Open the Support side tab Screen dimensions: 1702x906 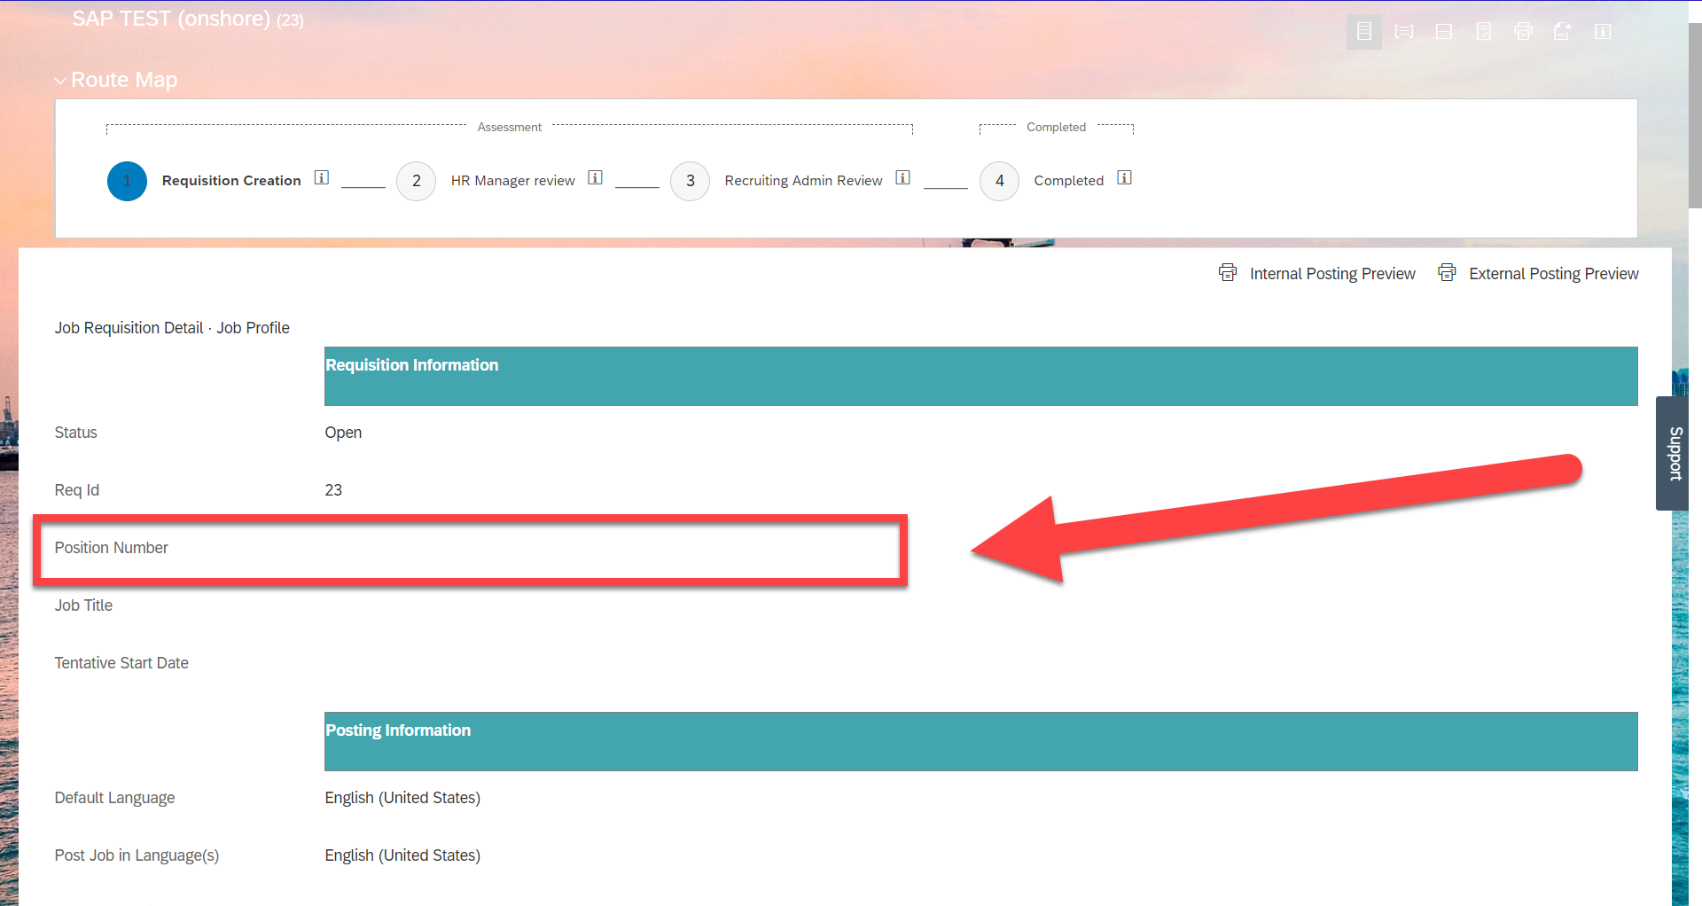(x=1674, y=453)
